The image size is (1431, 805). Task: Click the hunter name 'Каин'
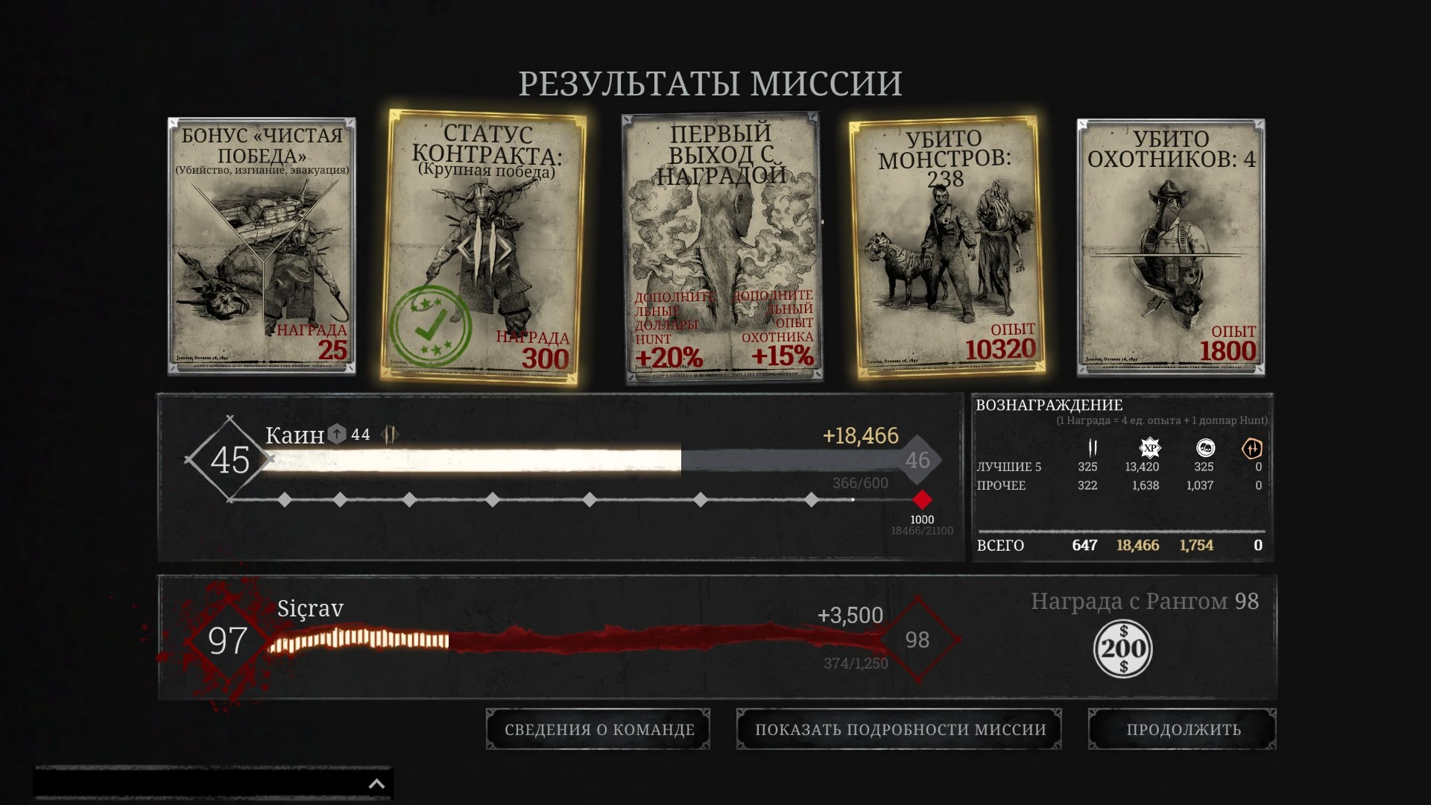tap(295, 435)
